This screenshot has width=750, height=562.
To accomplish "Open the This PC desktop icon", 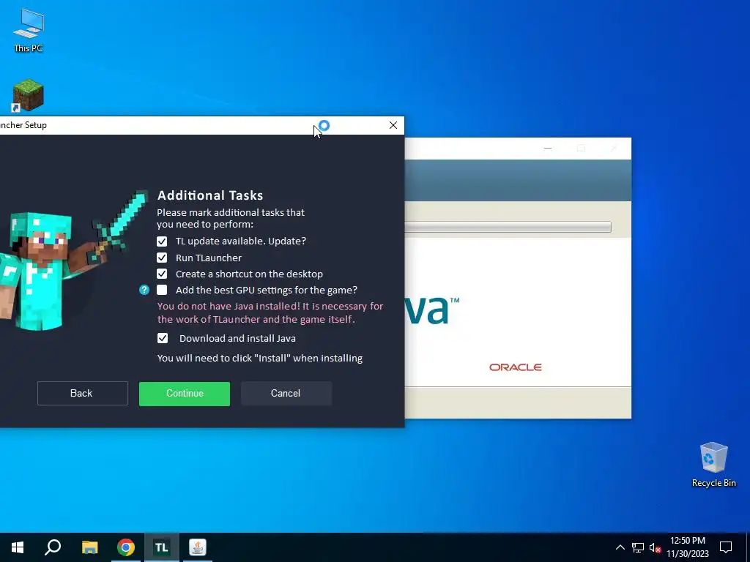I will pos(29,31).
